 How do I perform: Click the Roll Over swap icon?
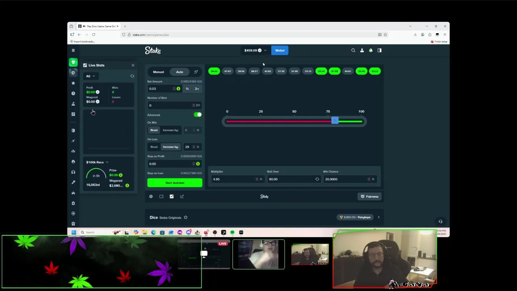coord(317,179)
